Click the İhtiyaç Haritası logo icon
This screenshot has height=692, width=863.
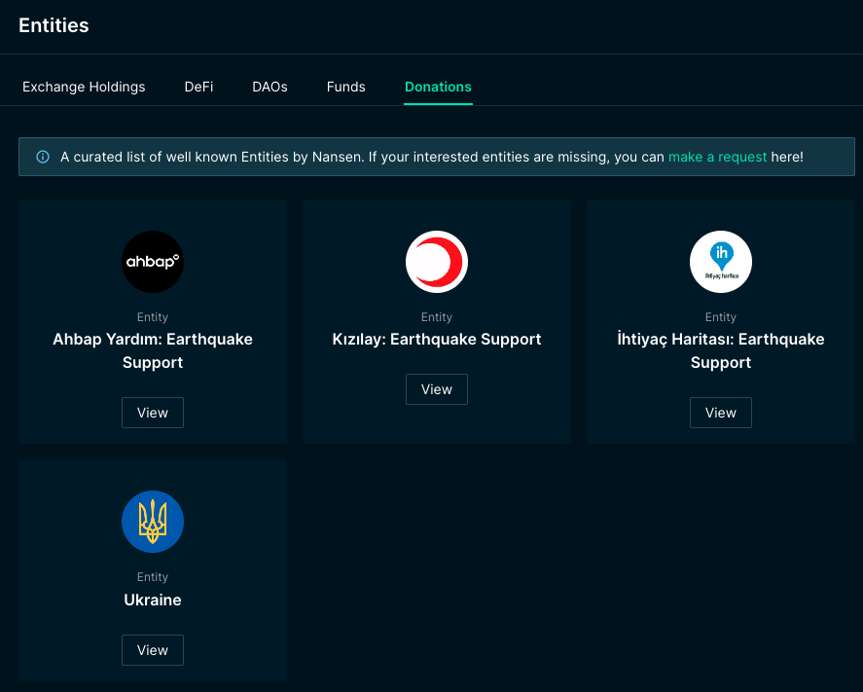[720, 262]
